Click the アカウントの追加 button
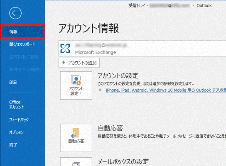 79,63
